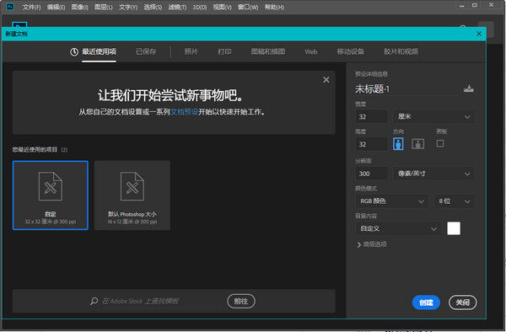Switch to the 照片 tab
The image size is (506, 332).
click(191, 51)
